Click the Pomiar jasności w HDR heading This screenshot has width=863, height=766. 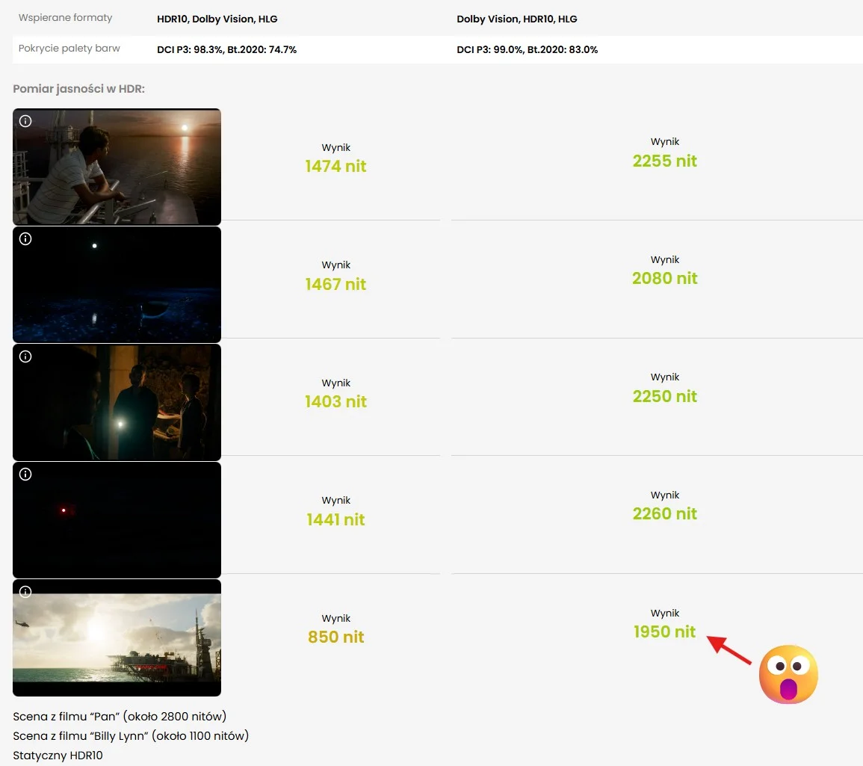point(78,89)
